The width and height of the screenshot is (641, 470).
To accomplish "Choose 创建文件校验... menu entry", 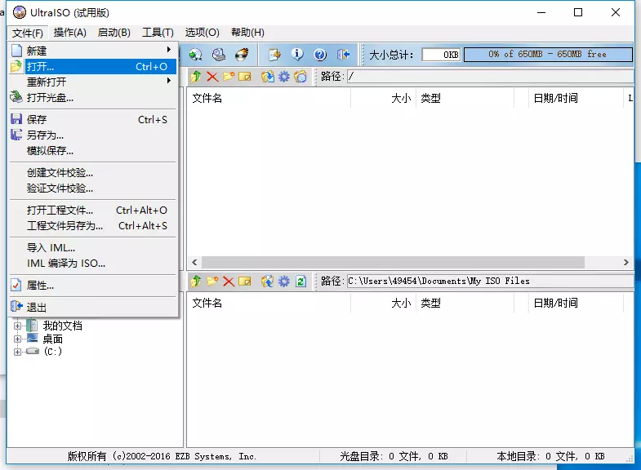I will pos(93,173).
